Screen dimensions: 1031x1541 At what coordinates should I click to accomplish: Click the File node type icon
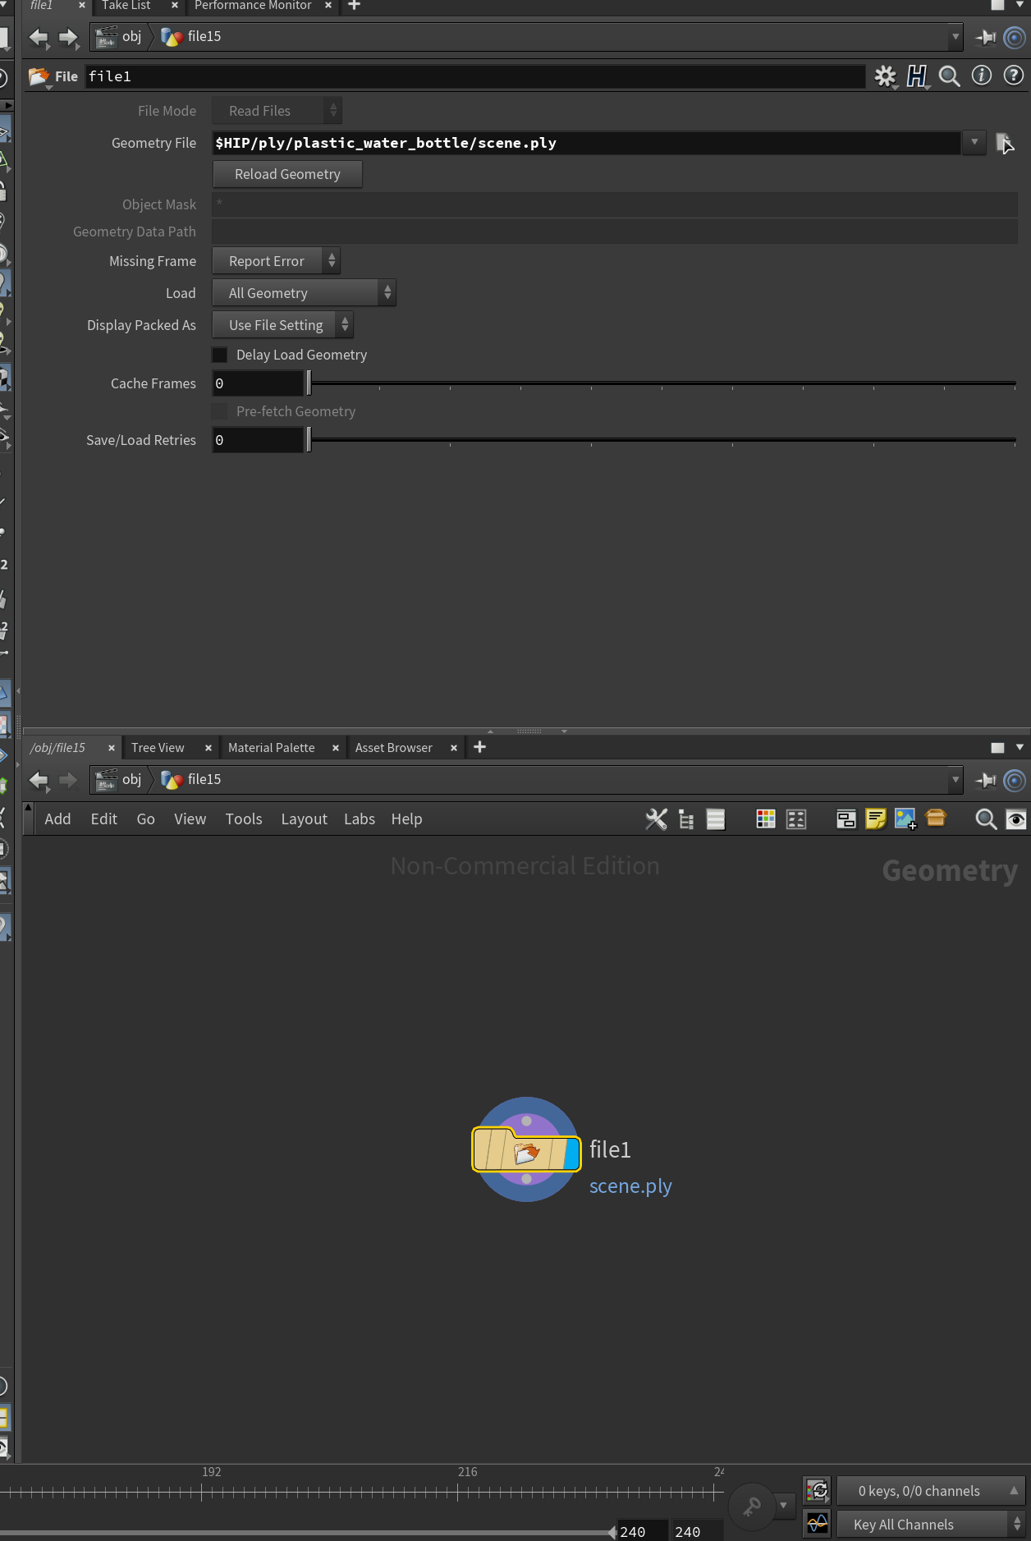click(39, 76)
